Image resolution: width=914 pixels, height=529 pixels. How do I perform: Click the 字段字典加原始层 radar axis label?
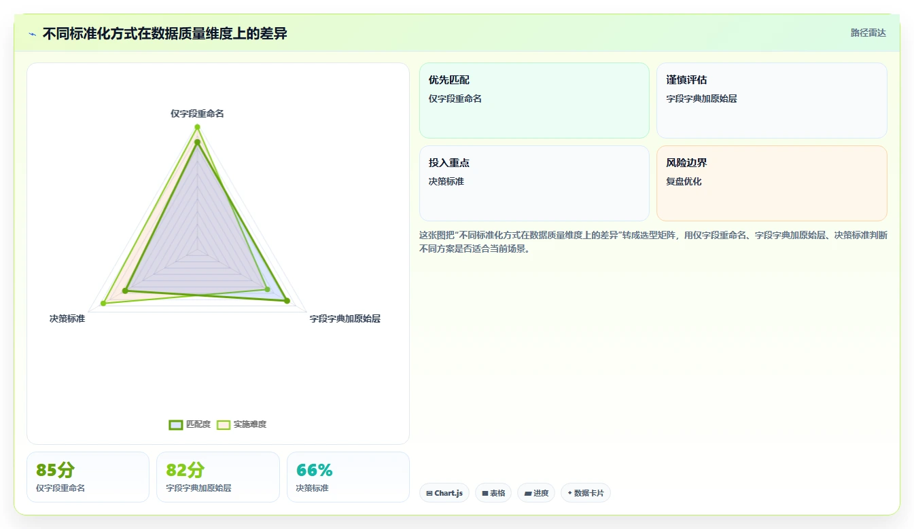click(345, 318)
